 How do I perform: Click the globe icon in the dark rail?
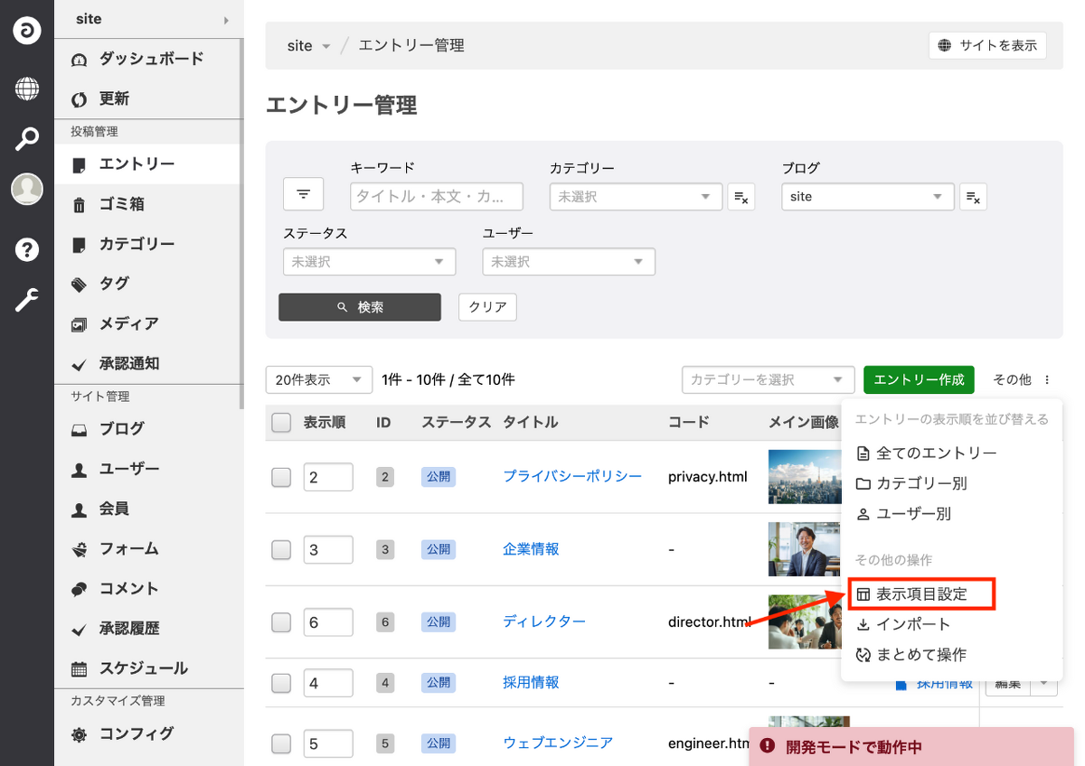pos(27,89)
